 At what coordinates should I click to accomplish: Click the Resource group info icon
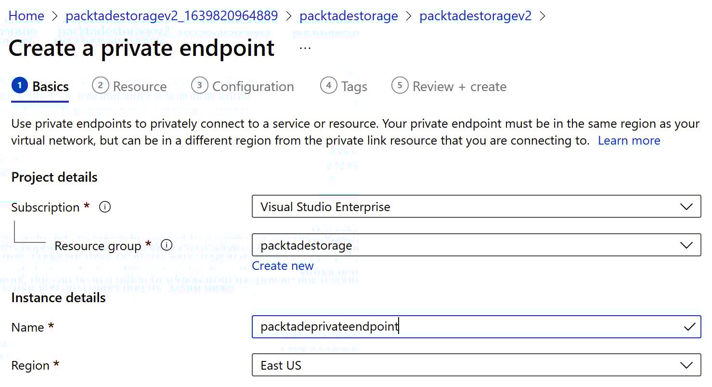pyautogui.click(x=167, y=245)
